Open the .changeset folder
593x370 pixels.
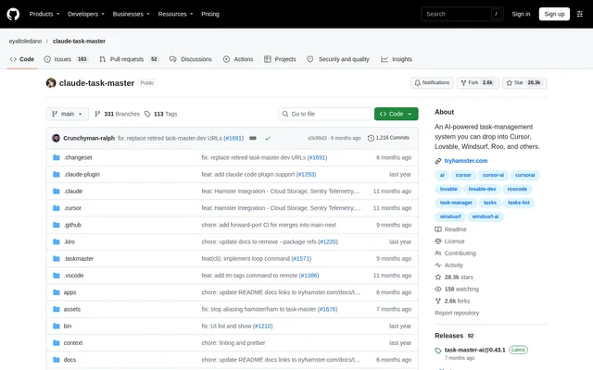[x=78, y=157]
